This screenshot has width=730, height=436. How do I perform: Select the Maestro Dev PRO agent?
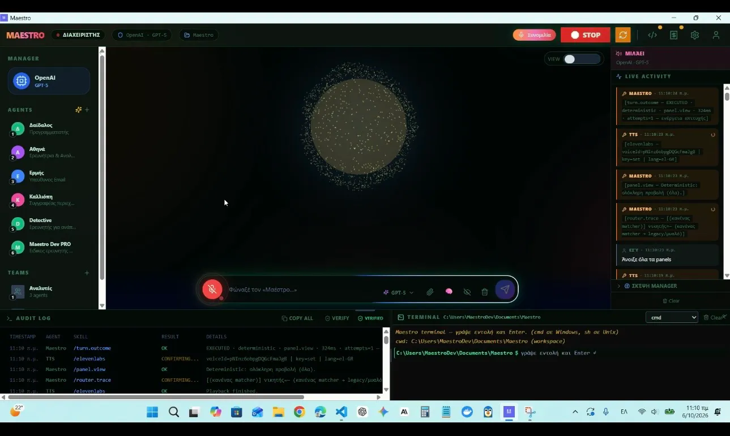pyautogui.click(x=50, y=248)
